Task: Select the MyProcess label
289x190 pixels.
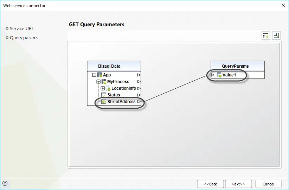Action: pyautogui.click(x=118, y=82)
